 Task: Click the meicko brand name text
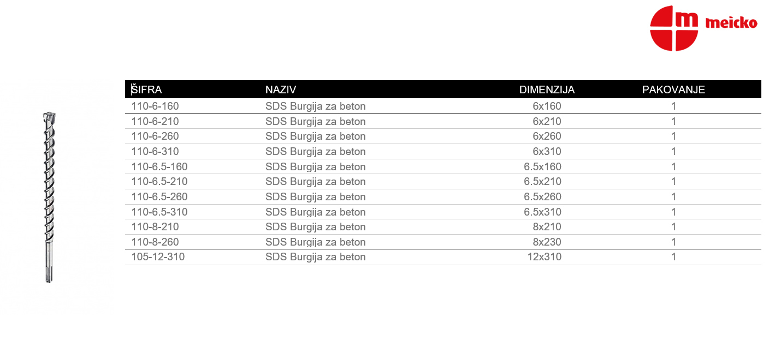[x=731, y=23]
